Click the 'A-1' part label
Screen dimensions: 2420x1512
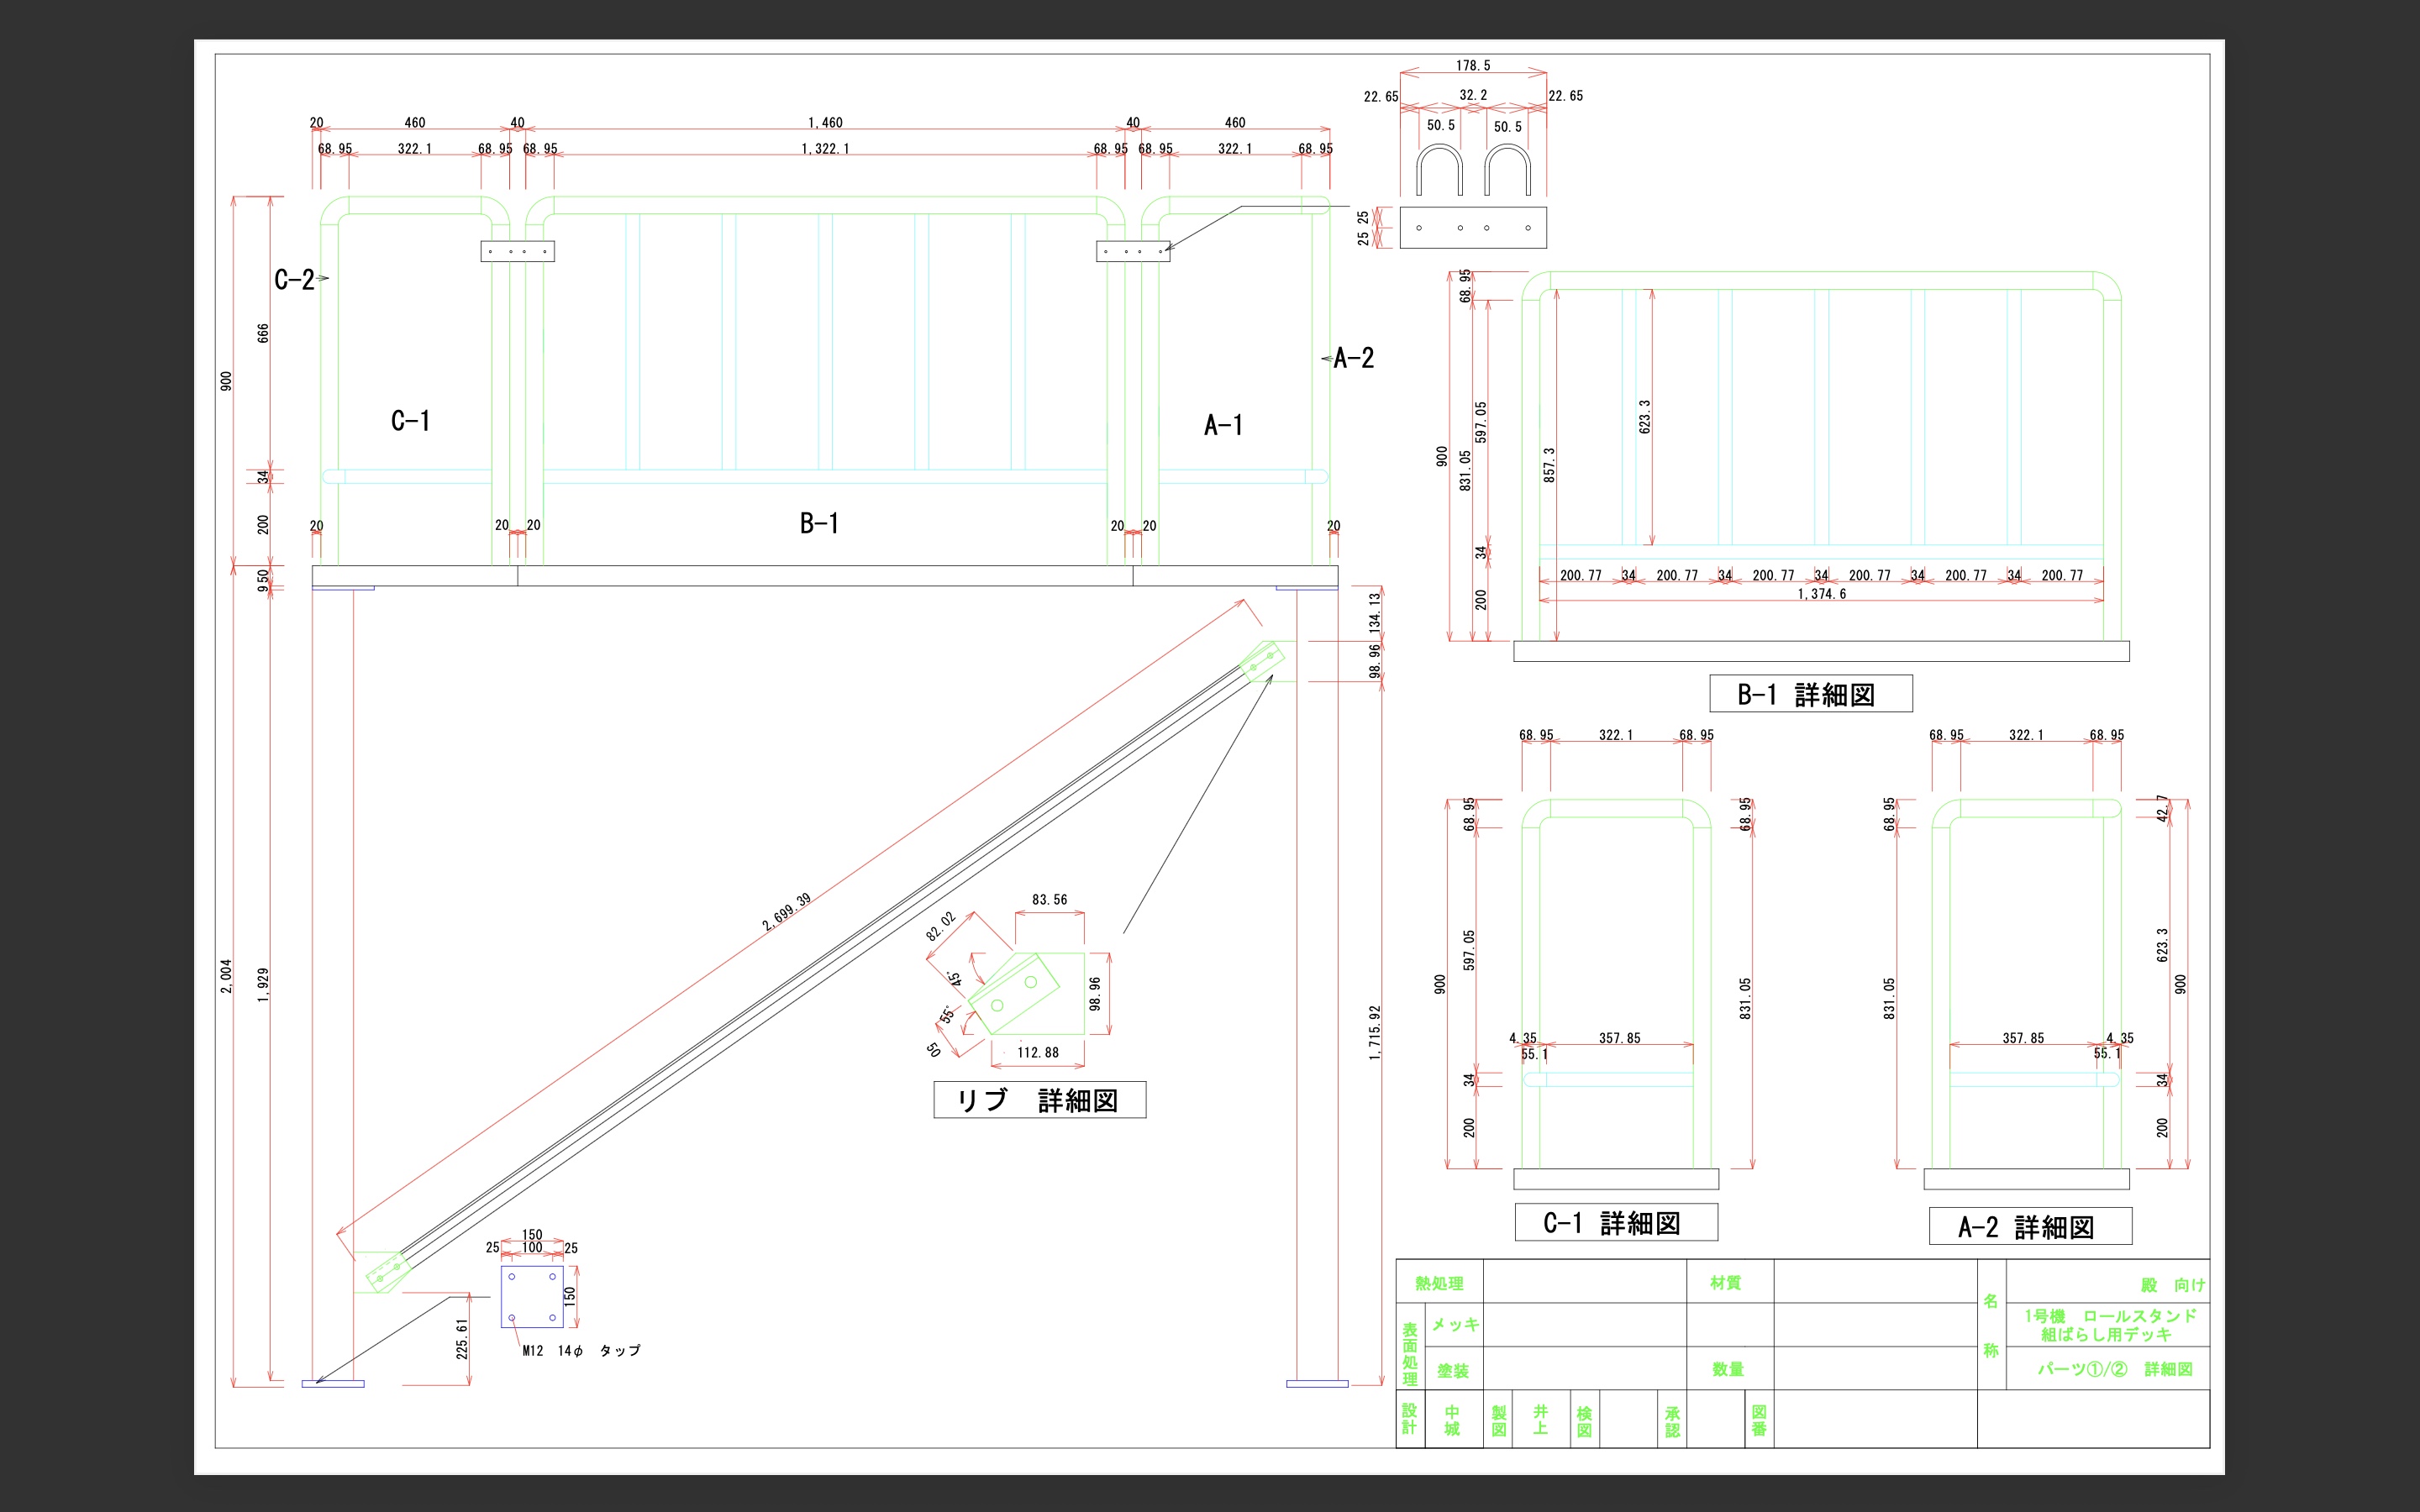[1223, 425]
